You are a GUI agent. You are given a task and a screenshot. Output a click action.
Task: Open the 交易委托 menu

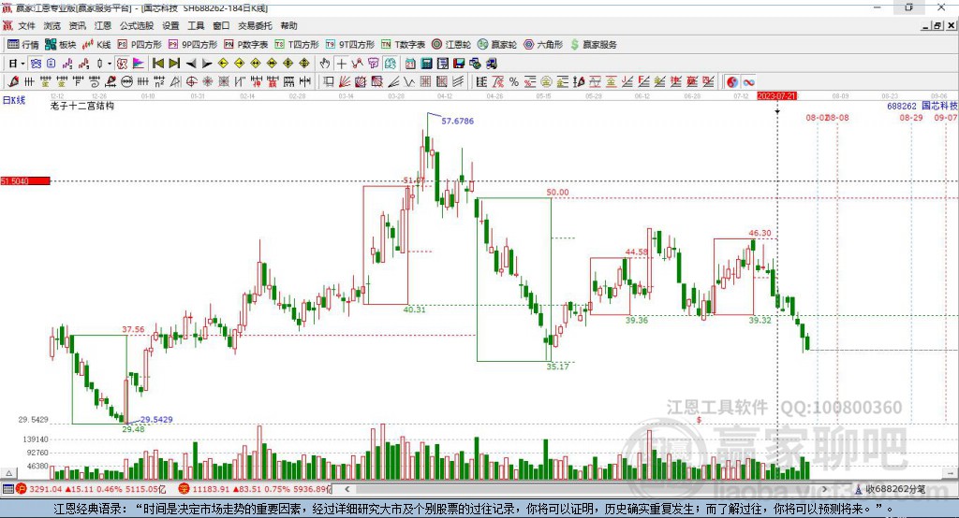[255, 25]
